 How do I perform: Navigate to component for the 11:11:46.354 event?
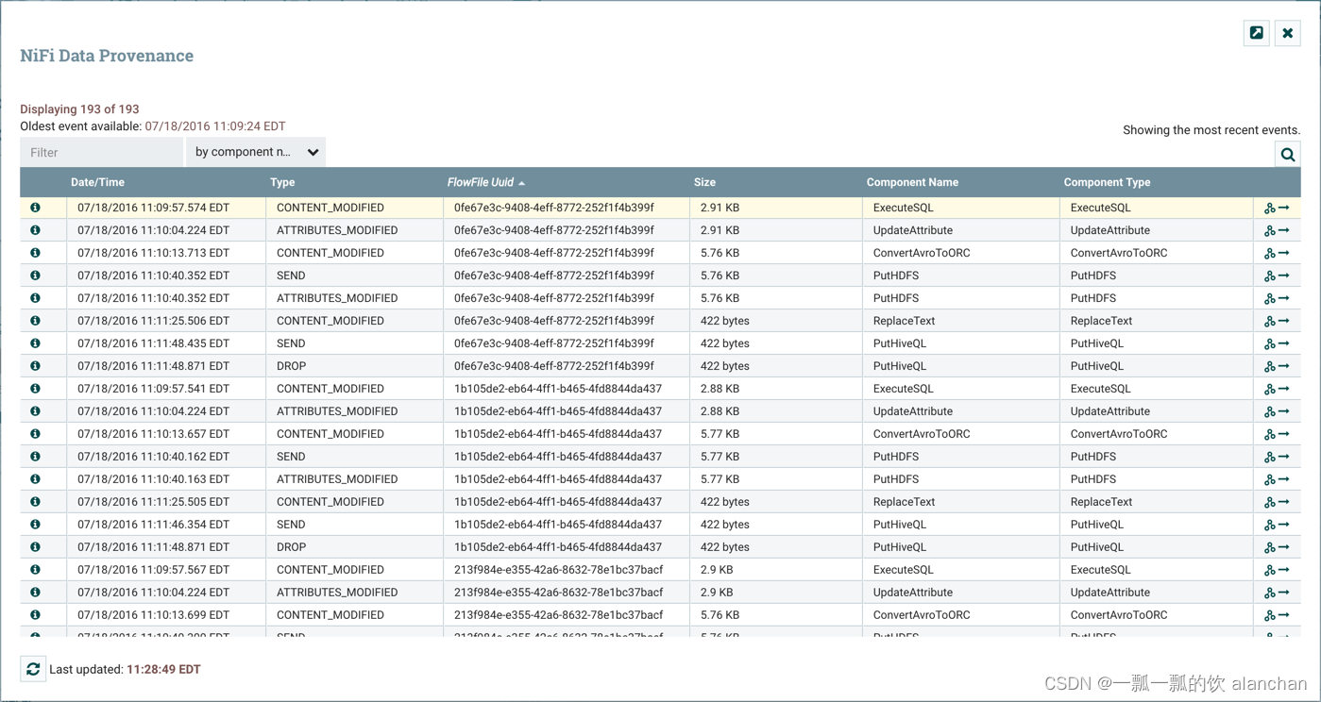(1284, 525)
